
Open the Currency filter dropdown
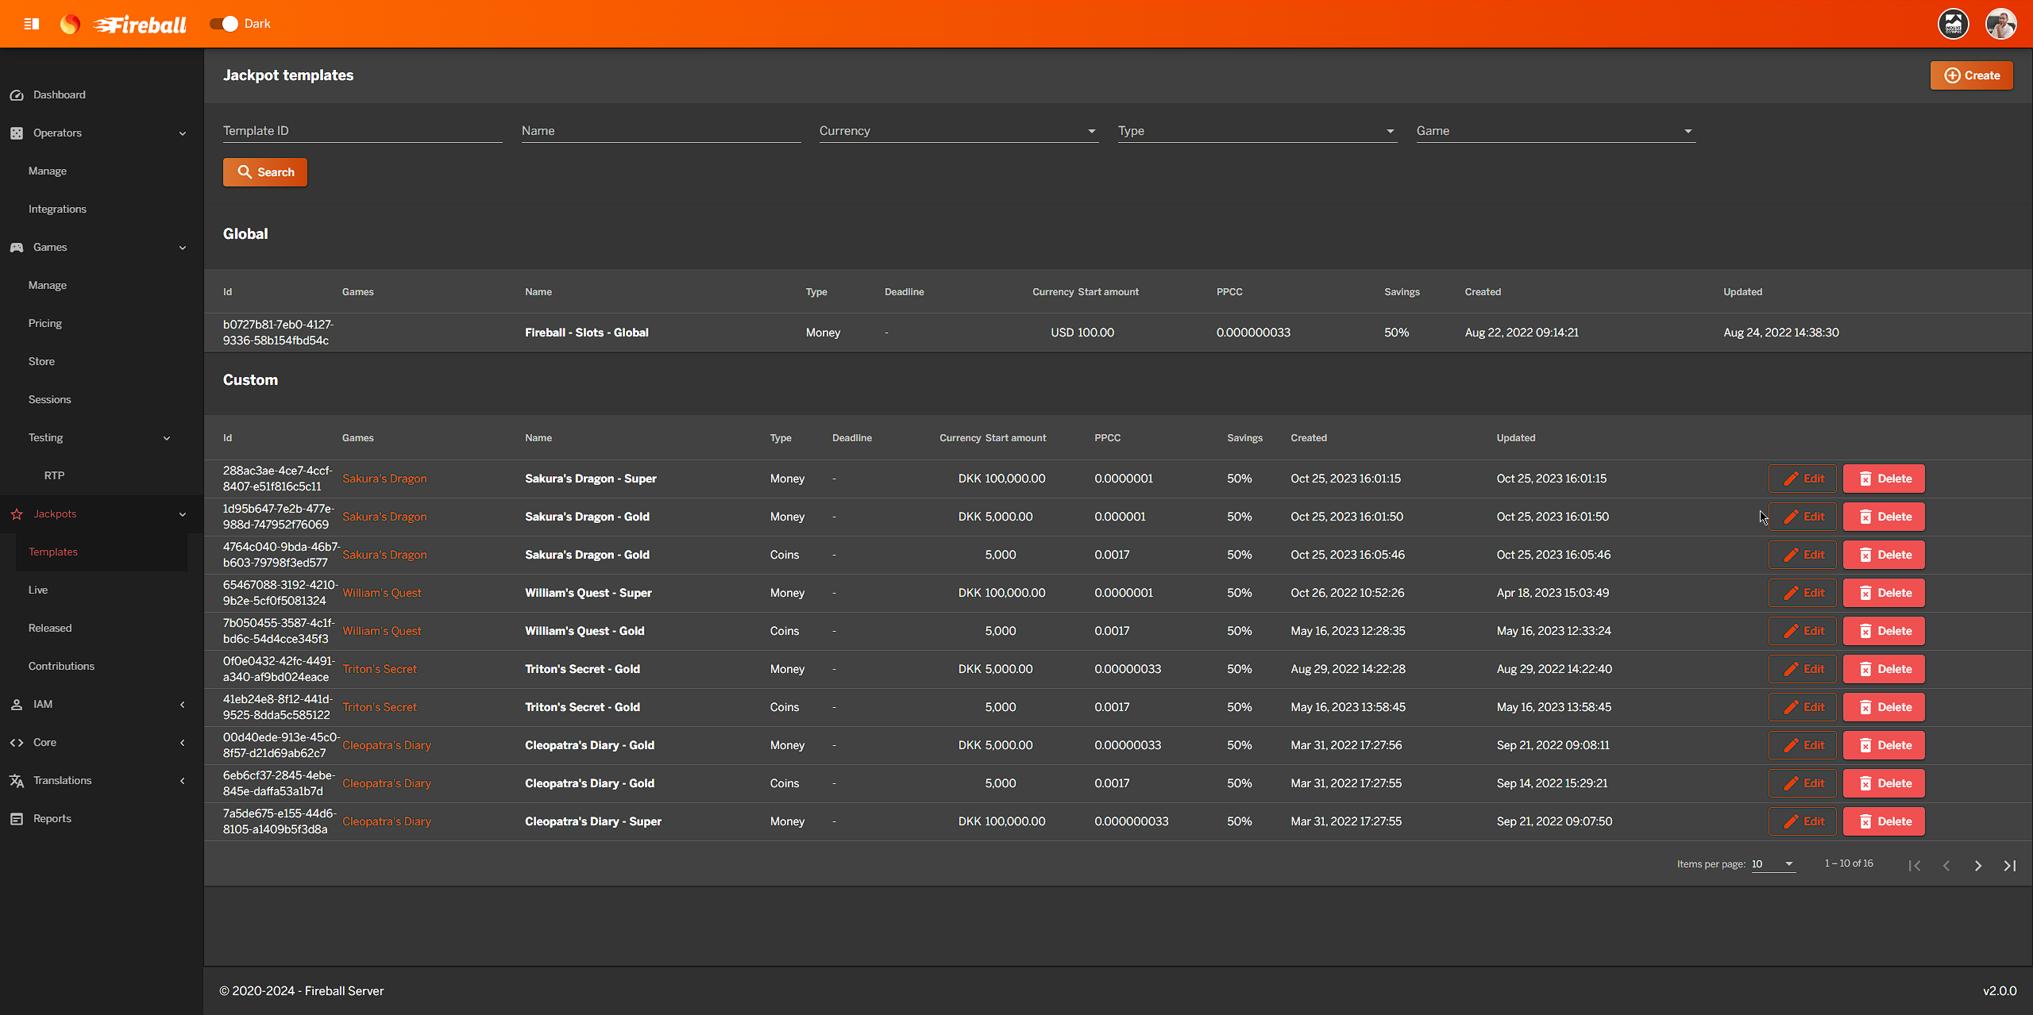[959, 131]
